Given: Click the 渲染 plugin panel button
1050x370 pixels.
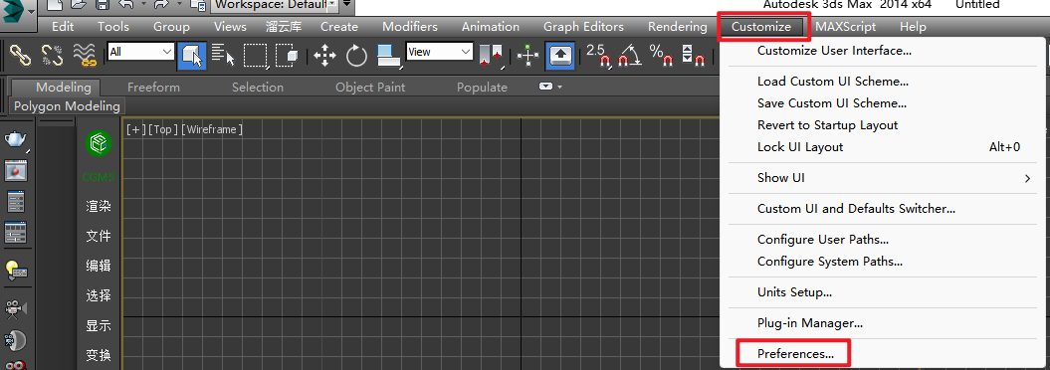Looking at the screenshot, I should [99, 206].
